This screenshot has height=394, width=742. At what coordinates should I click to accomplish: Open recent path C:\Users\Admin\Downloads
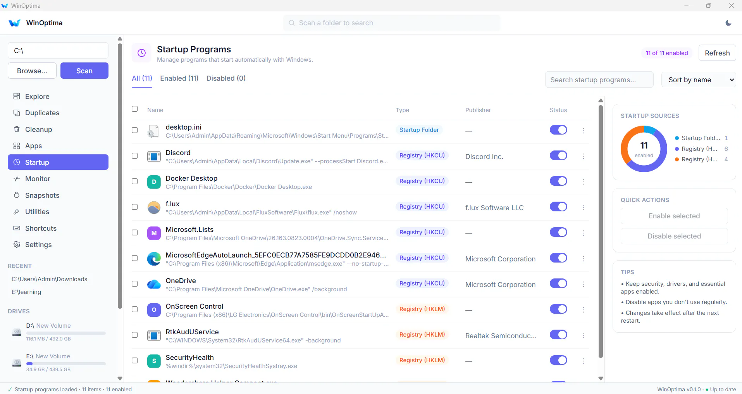50,279
